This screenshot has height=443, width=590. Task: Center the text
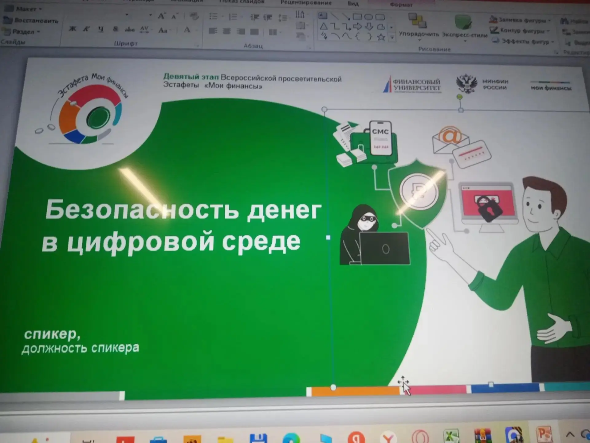point(227,31)
